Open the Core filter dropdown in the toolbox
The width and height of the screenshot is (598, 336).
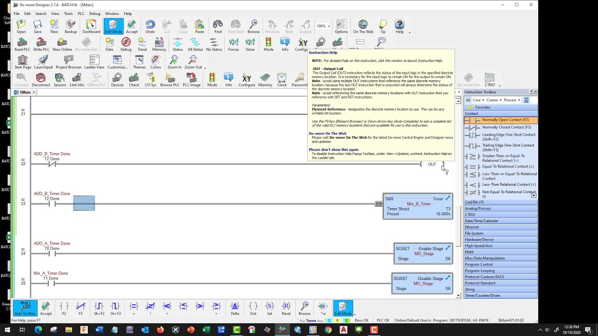click(x=478, y=100)
